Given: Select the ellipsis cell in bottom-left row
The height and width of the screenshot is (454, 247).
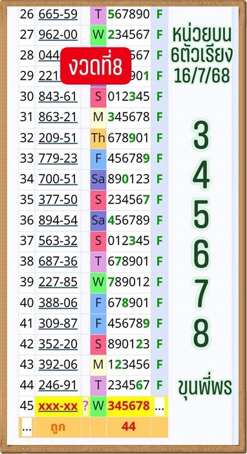Looking at the screenshot, I should (27, 427).
